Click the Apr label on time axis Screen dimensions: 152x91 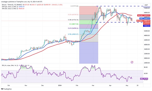(110, 85)
